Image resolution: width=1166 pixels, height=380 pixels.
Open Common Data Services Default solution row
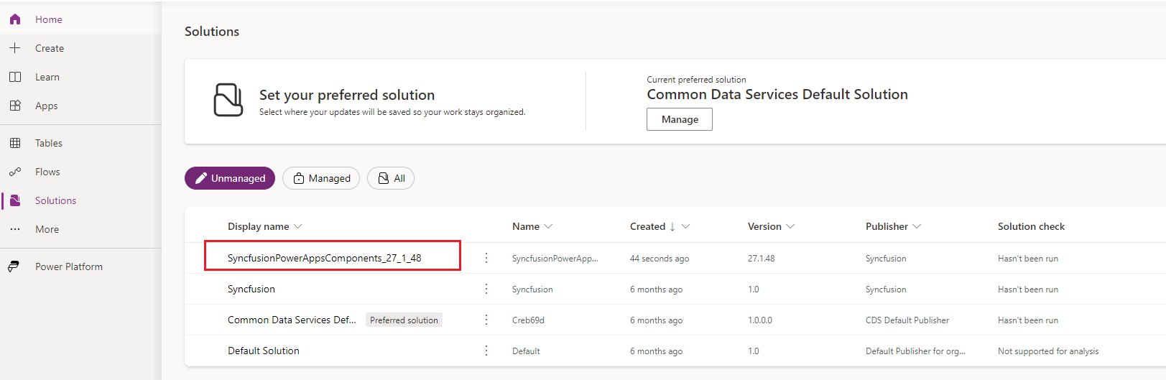coord(292,320)
